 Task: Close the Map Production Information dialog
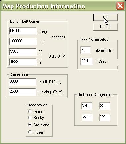(x=120, y=6)
